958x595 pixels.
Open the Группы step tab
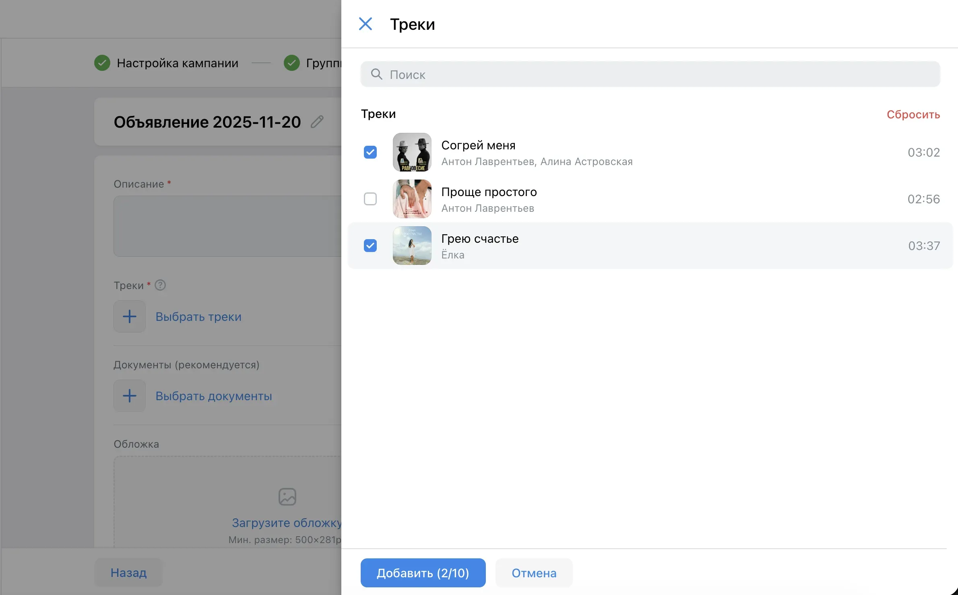point(322,63)
